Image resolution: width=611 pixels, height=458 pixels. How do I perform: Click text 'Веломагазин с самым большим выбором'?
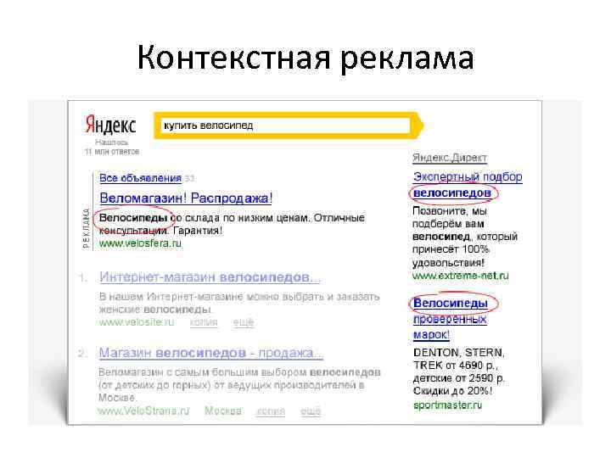[203, 372]
